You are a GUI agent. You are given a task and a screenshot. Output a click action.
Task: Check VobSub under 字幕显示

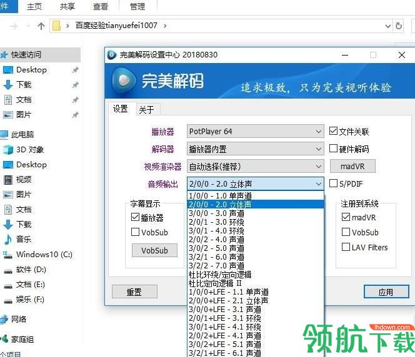(135, 232)
